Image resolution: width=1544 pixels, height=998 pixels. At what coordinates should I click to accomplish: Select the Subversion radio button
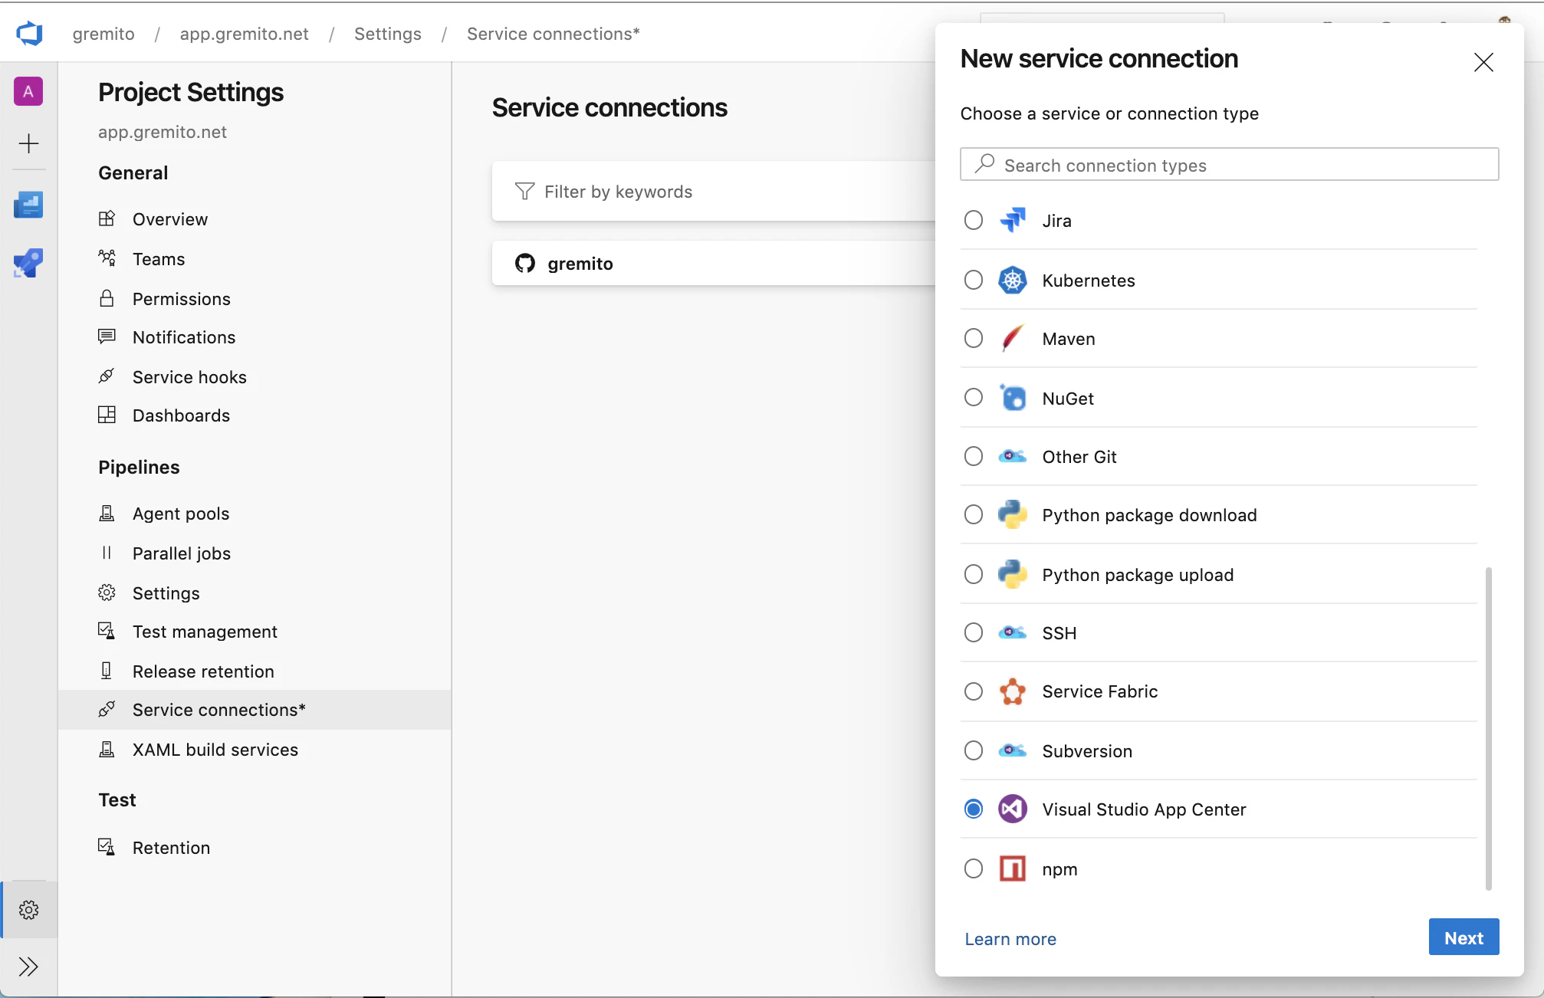tap(974, 750)
